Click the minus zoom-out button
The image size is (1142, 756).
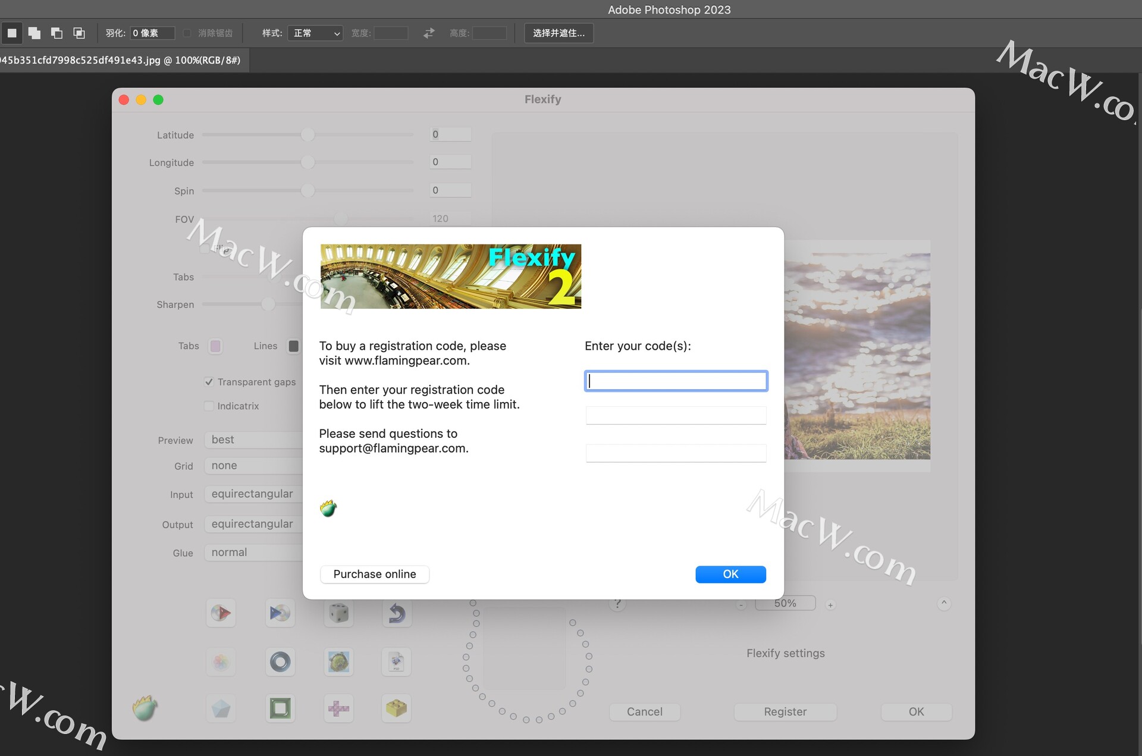tap(741, 605)
